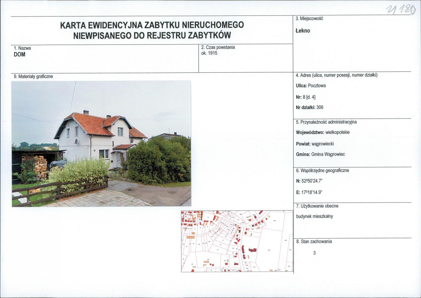The height and width of the screenshot is (298, 421).
Task: Click the longitude value E: 17°18'14.9"
Action: (309, 192)
